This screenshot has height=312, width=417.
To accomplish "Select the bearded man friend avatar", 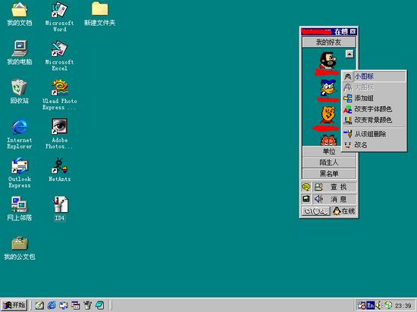I will click(328, 61).
